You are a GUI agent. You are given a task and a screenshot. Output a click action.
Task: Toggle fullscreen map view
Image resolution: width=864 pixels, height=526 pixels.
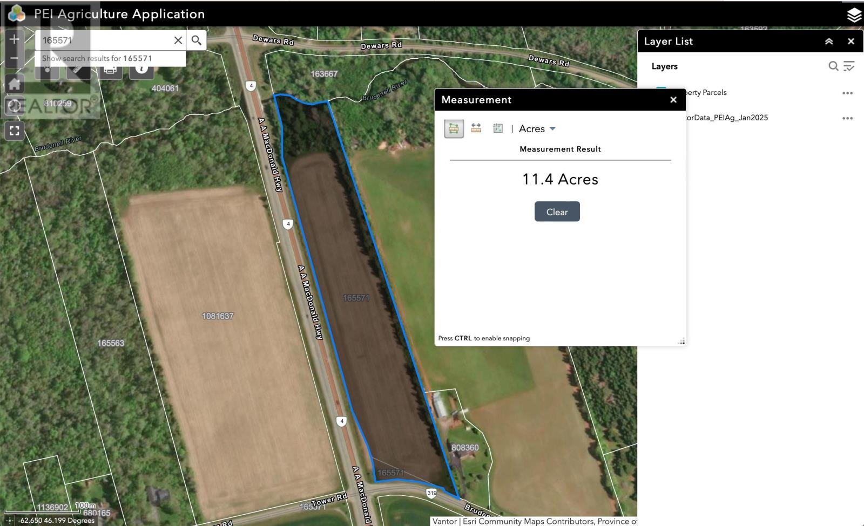(x=13, y=130)
